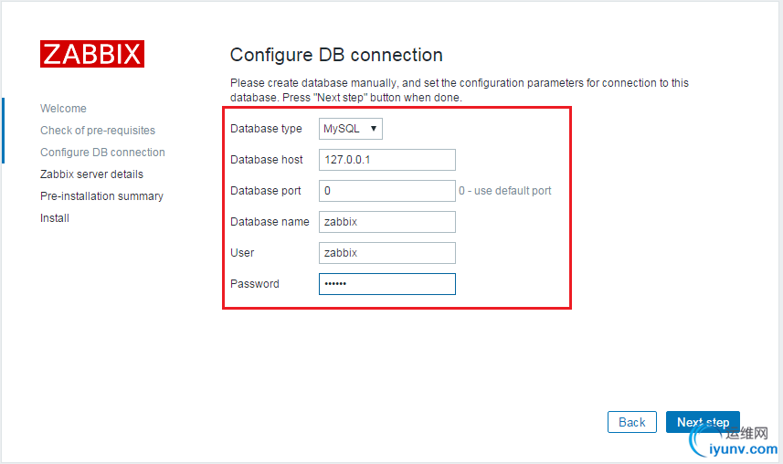Click the Configure DB connection heading
This screenshot has width=783, height=464.
[x=336, y=55]
